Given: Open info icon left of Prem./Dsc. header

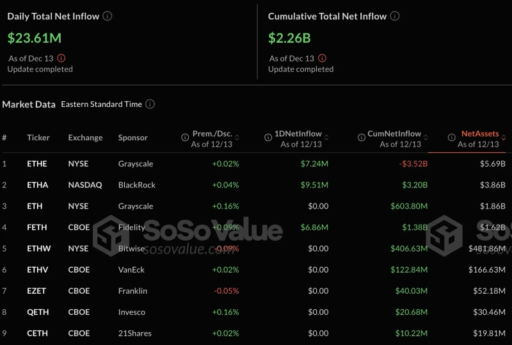Looking at the screenshot, I should click(x=184, y=137).
